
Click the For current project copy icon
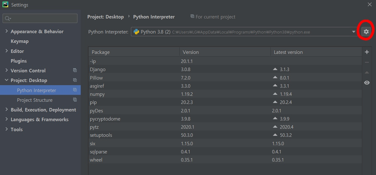[x=192, y=16]
